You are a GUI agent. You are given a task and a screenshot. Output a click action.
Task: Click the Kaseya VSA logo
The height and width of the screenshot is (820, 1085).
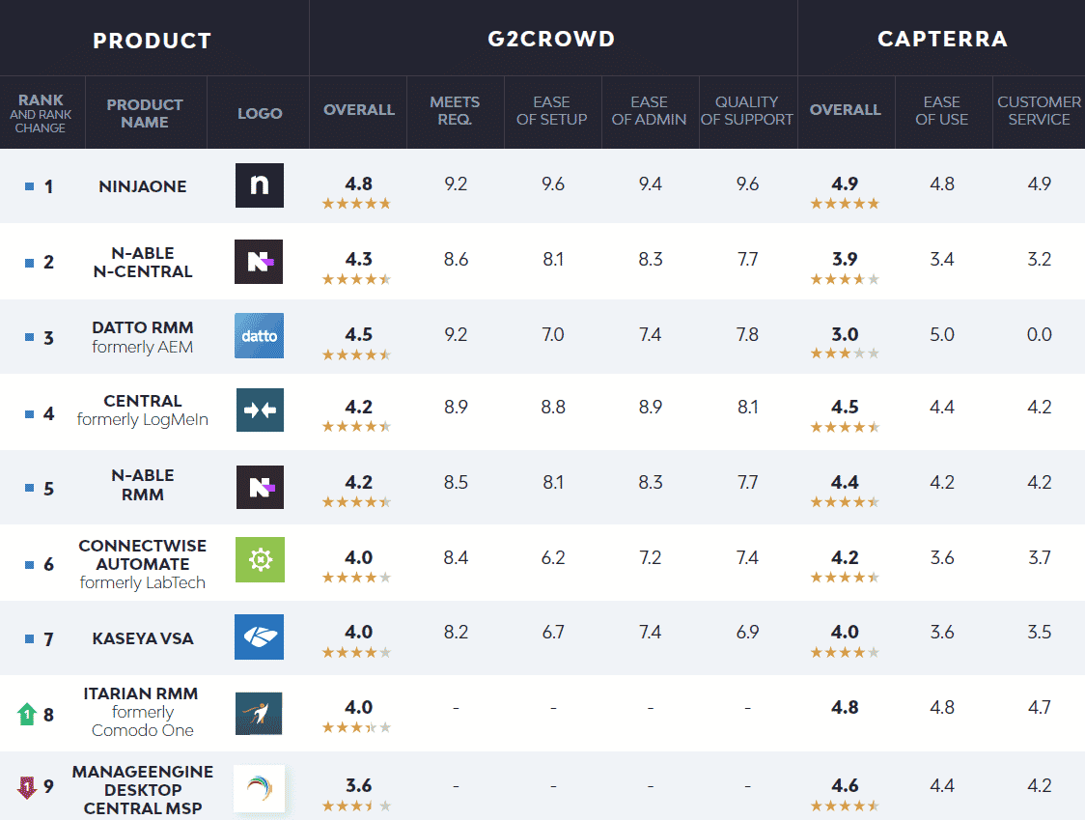(259, 637)
